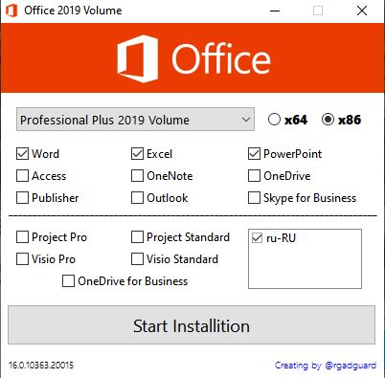The image size is (385, 378).
Task: Click the large Office logo in the orange banner
Action: pyautogui.click(x=193, y=58)
